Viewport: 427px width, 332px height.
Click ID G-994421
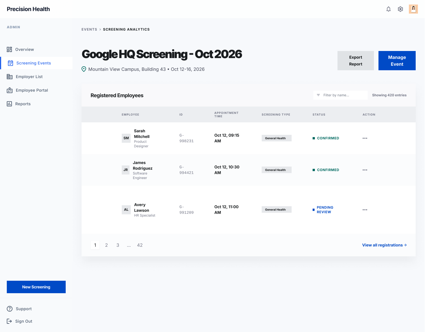pyautogui.click(x=186, y=170)
